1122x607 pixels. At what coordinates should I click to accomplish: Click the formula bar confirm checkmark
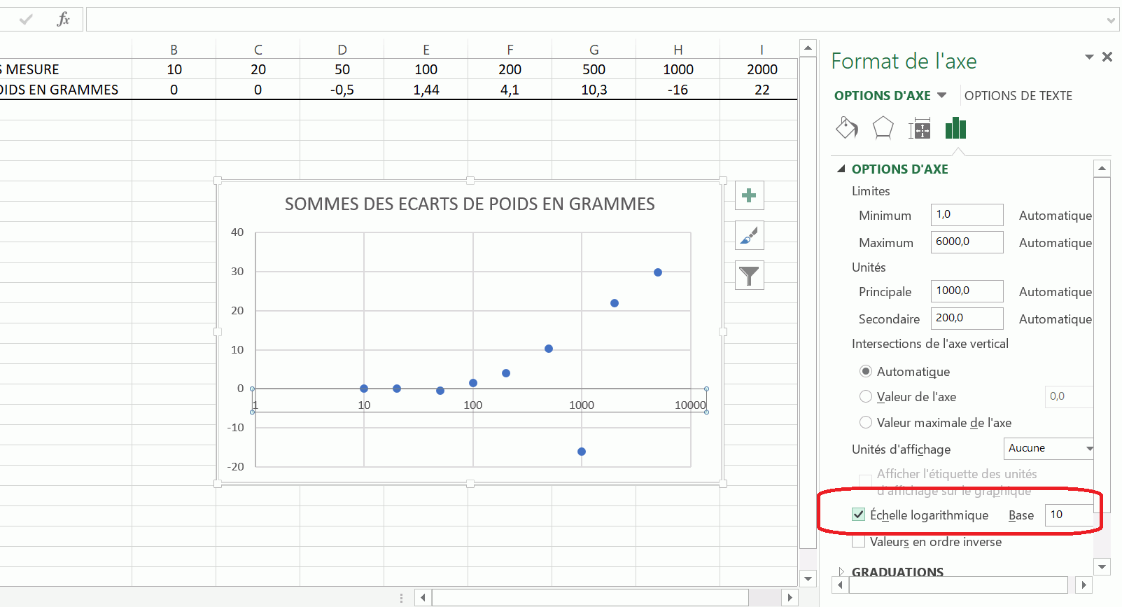(26, 20)
